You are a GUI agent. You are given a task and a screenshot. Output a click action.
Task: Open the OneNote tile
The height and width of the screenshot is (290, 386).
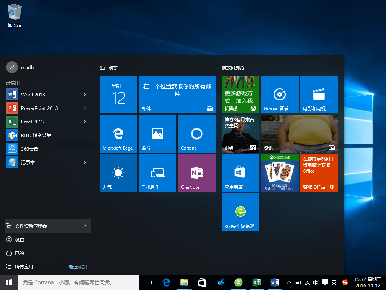[197, 173]
